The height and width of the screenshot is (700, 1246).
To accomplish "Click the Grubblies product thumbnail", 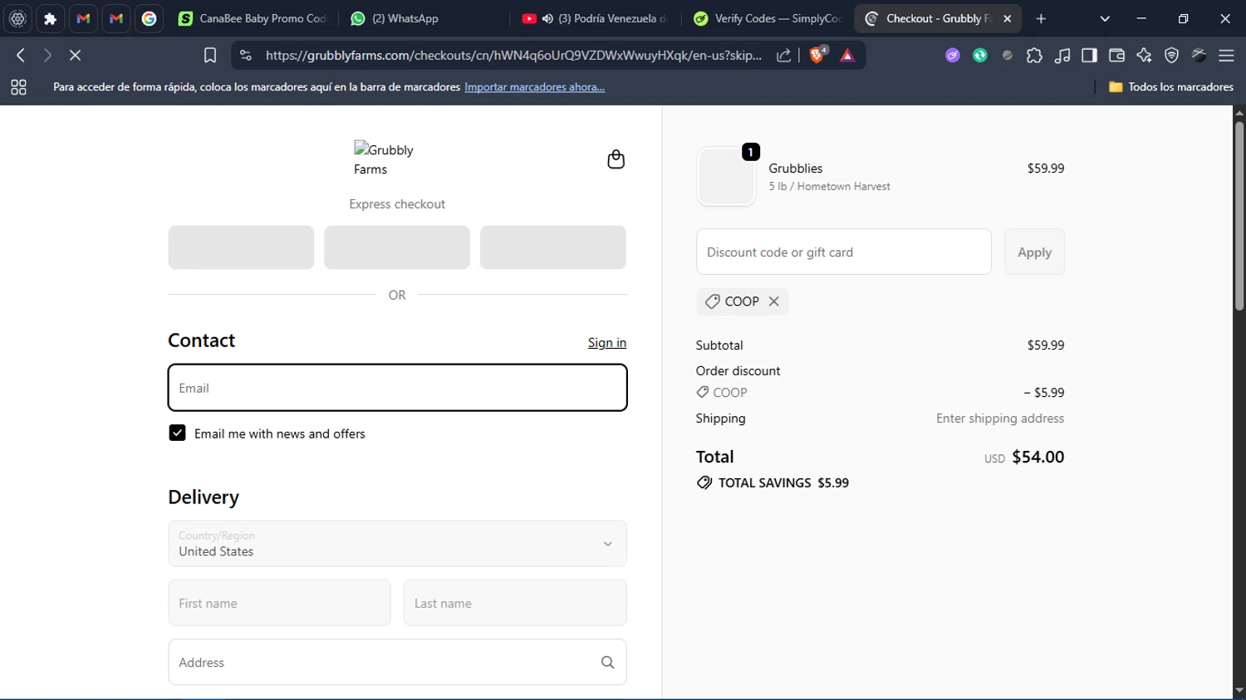I will tap(726, 177).
